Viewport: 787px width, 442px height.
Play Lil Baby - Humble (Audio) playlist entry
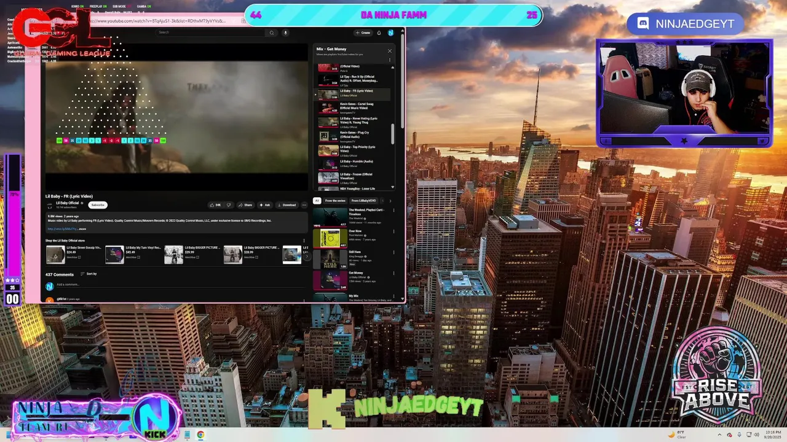point(354,164)
